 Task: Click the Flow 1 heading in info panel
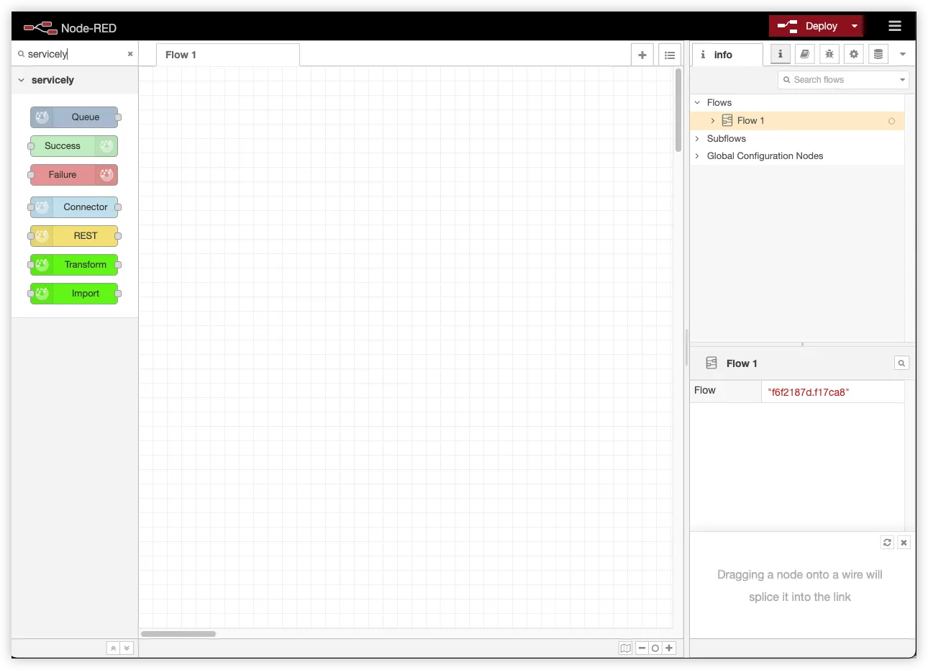coord(742,363)
